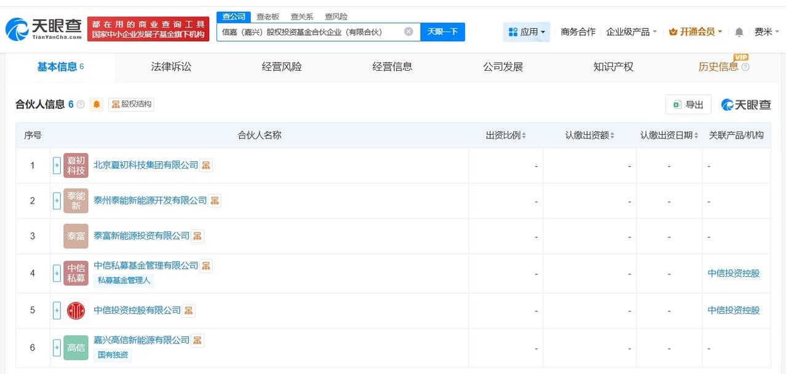The height and width of the screenshot is (374, 786).
Task: Click the 私募基金管理人 tag
Action: tap(124, 280)
